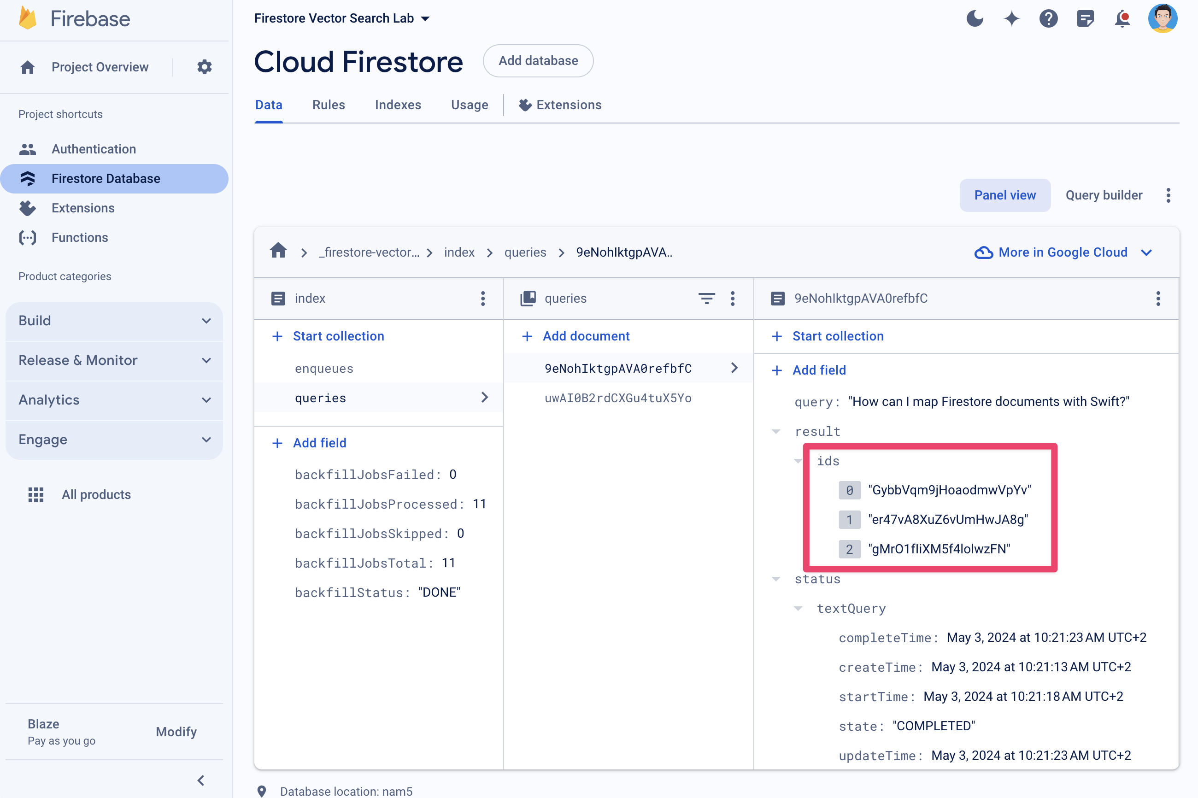The image size is (1198, 798).
Task: Select the Firestore filter icon on queries
Action: [706, 299]
